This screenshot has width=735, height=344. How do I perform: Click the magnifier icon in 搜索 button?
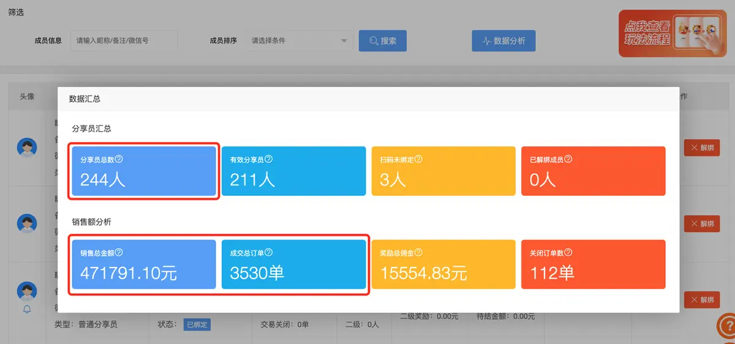point(373,41)
